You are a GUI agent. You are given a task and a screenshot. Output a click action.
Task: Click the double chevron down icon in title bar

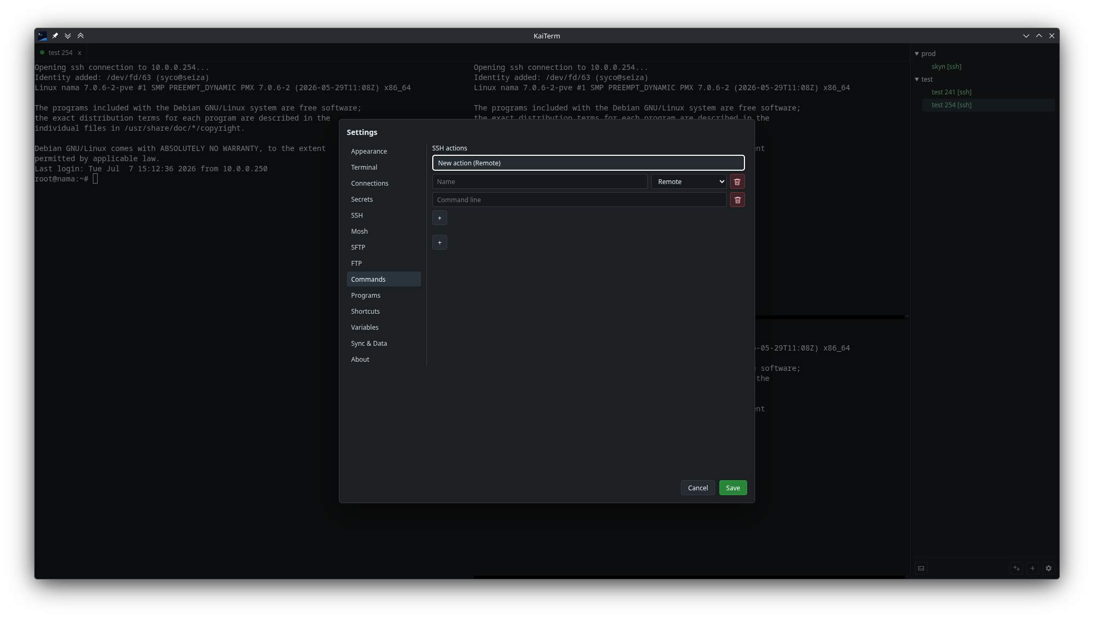click(68, 36)
